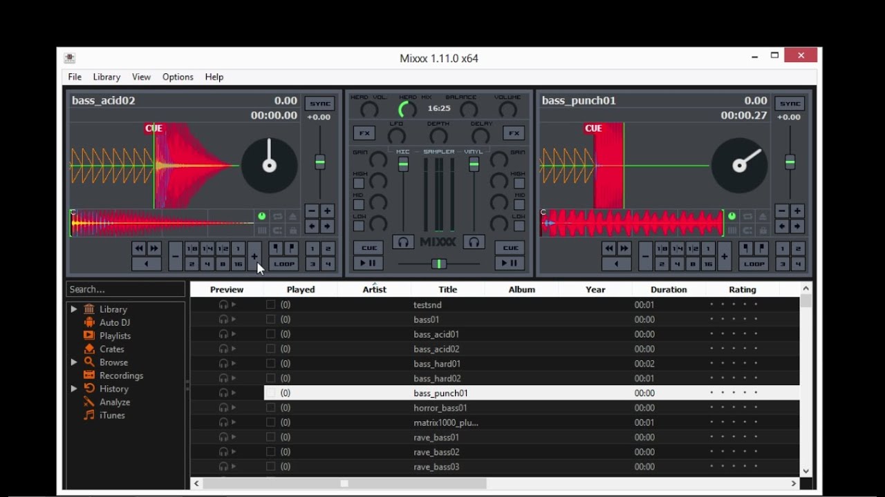Click eject icon on bass_acid02 deck

tap(292, 216)
